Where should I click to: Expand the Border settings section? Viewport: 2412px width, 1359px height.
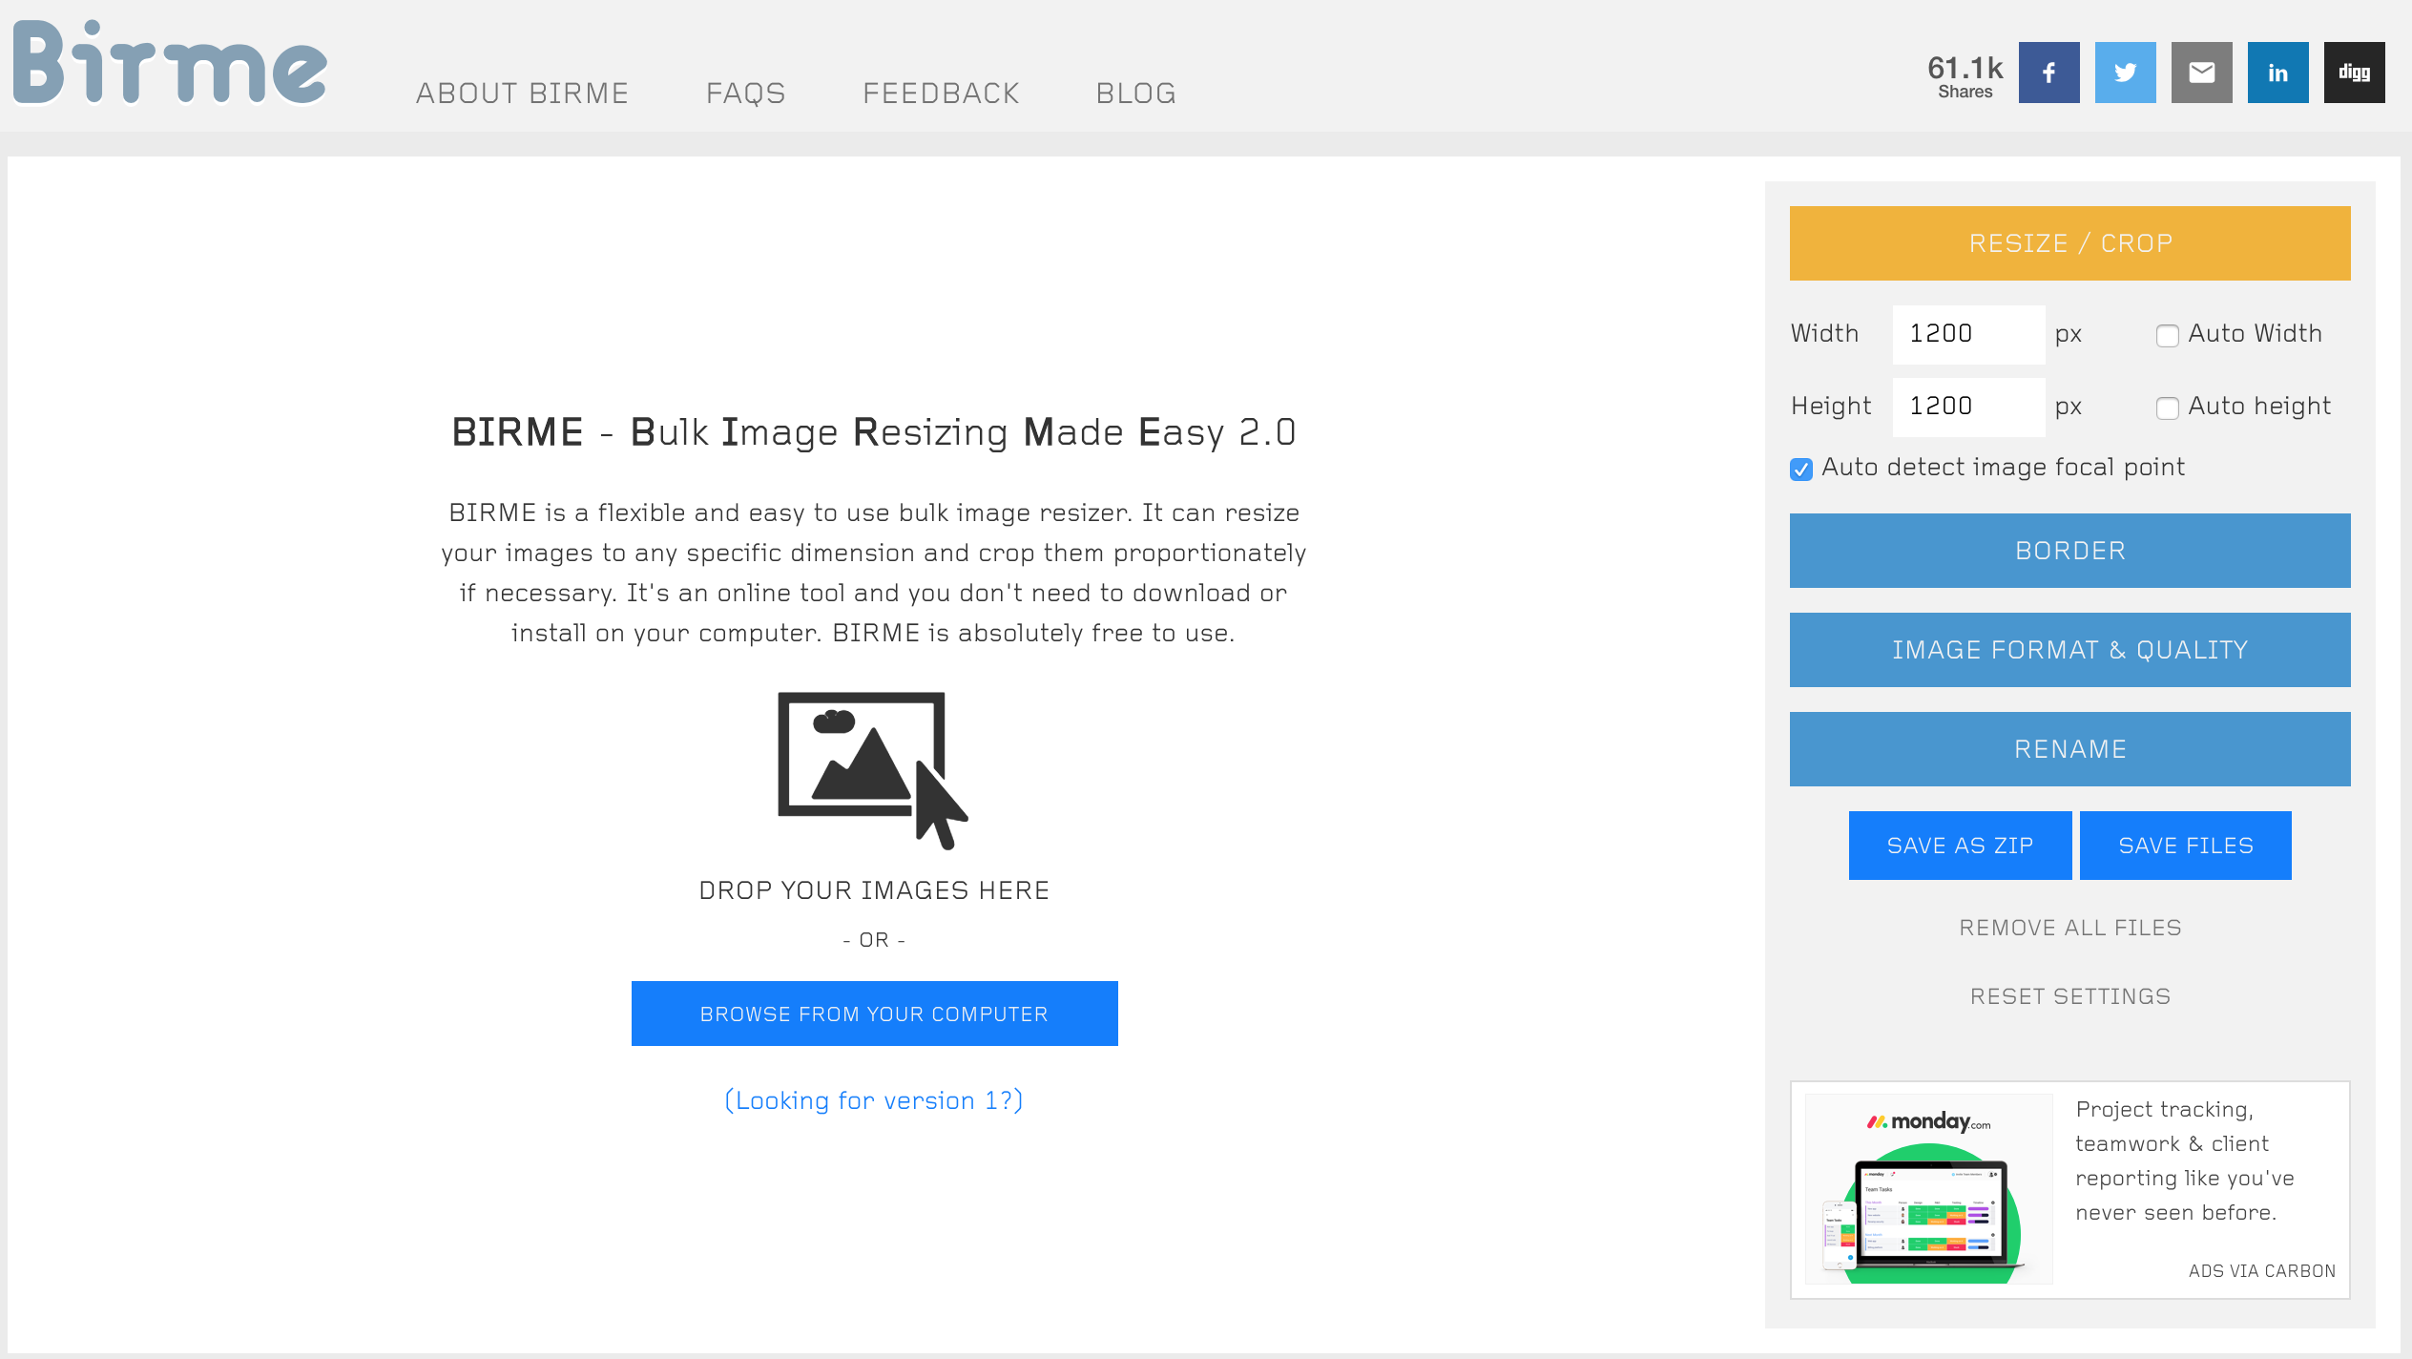[2069, 551]
